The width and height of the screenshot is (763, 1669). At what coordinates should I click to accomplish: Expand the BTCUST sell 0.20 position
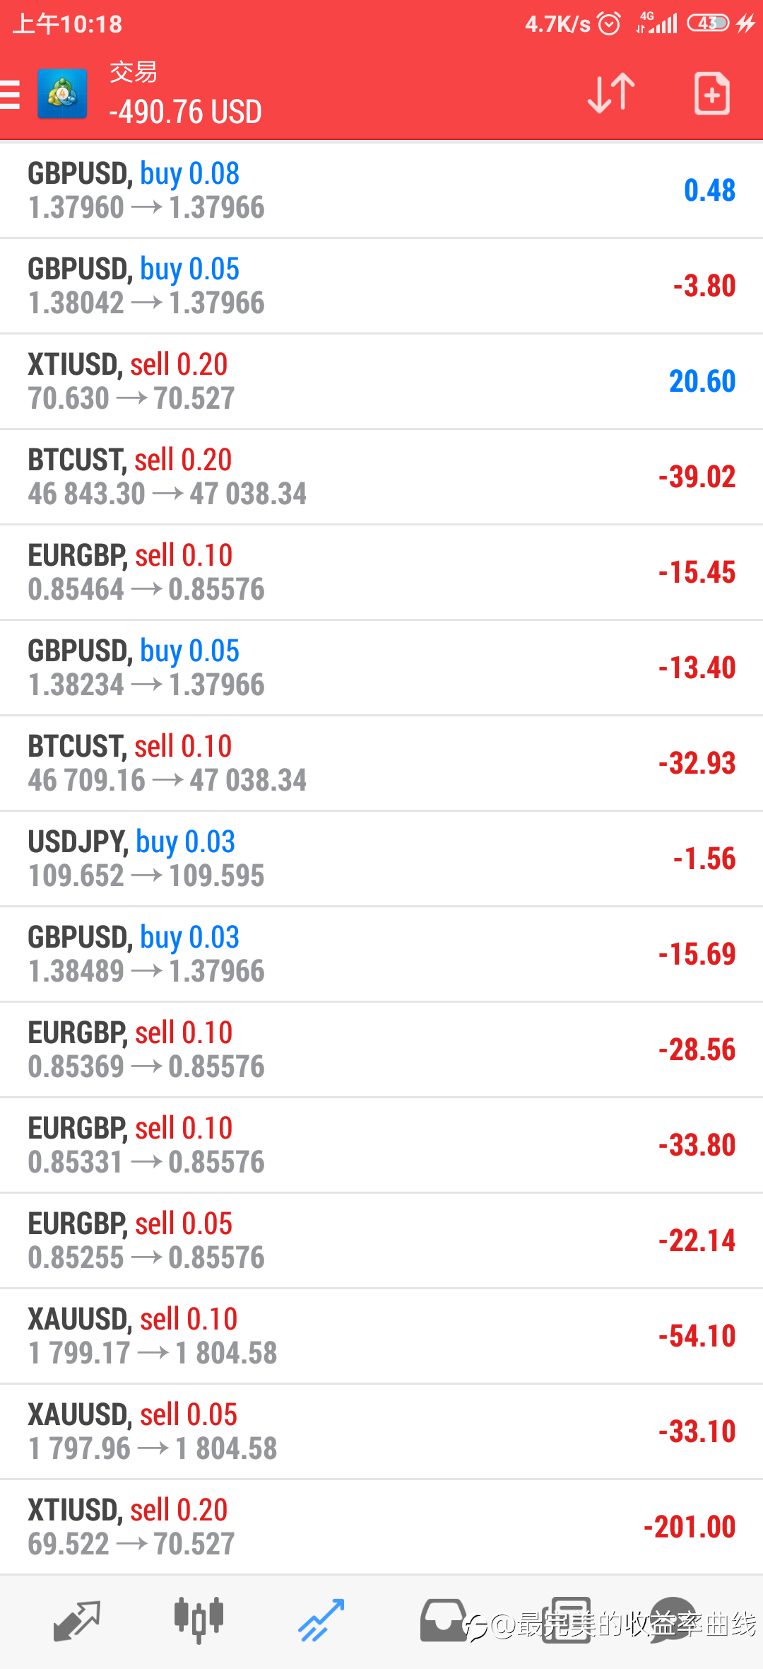(381, 477)
